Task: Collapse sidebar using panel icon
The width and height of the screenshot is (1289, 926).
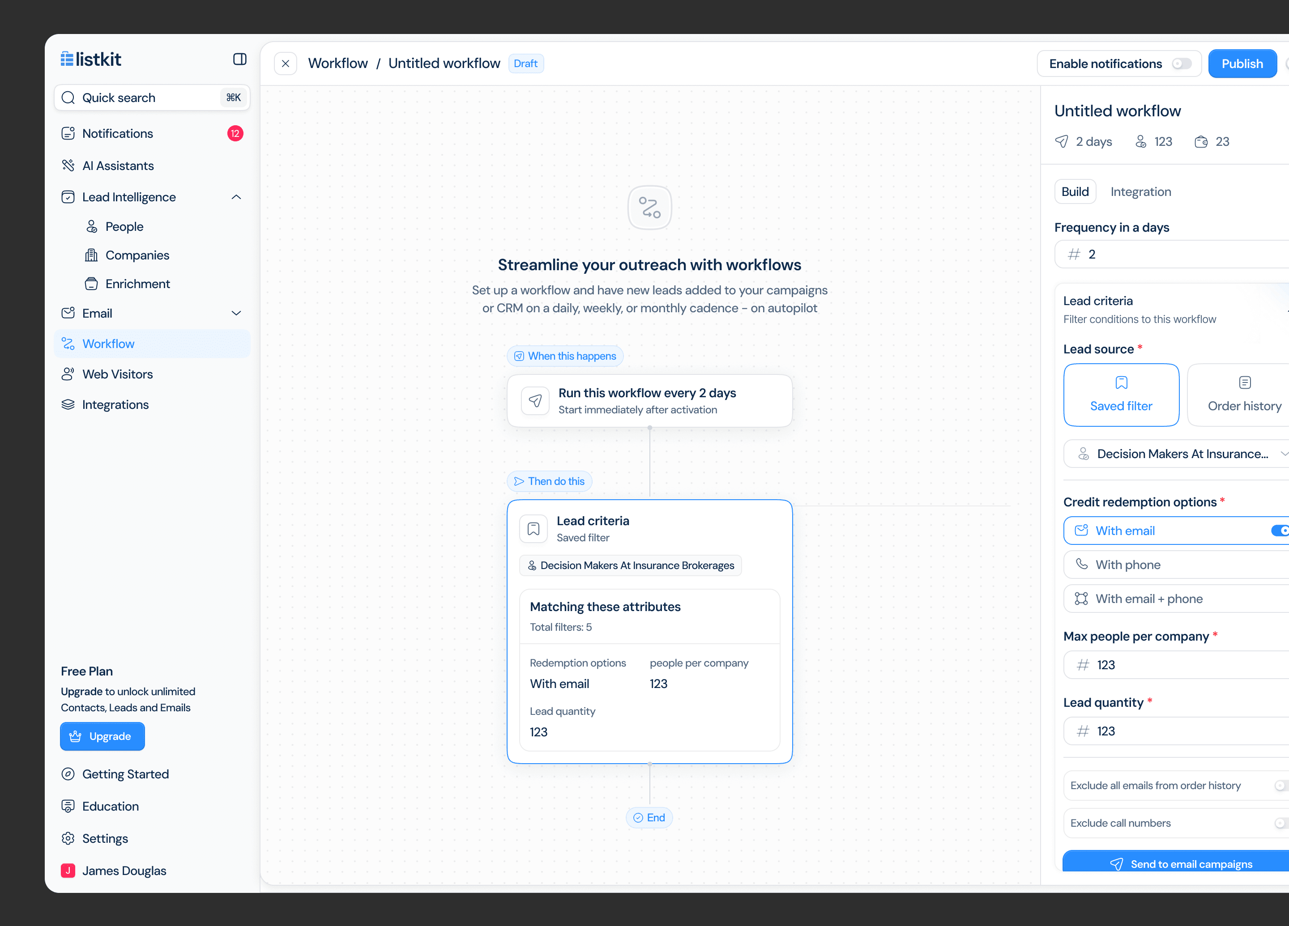Action: [x=239, y=59]
